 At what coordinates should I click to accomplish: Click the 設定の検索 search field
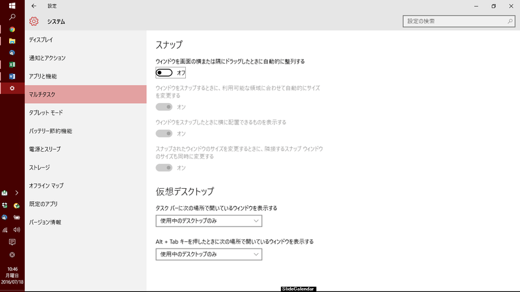point(459,21)
